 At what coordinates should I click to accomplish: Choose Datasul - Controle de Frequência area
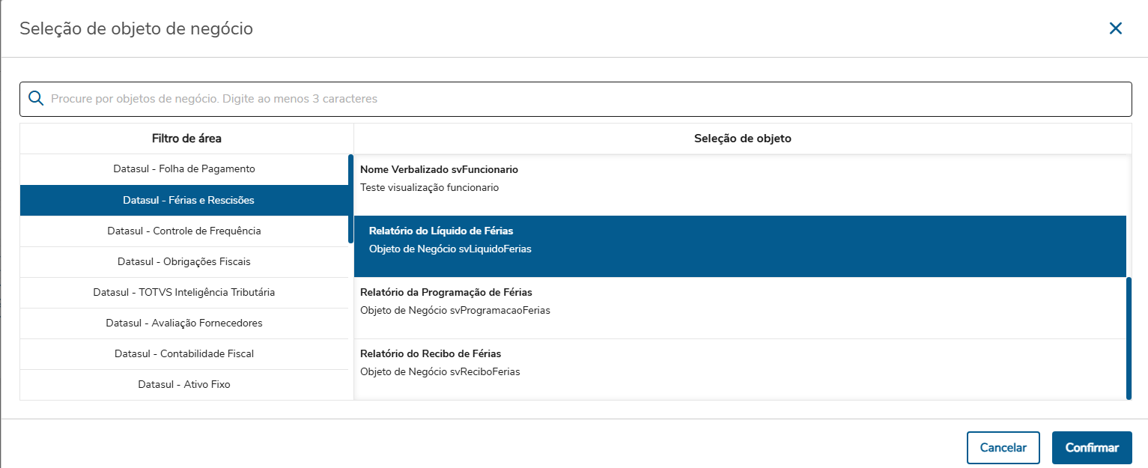click(x=184, y=231)
